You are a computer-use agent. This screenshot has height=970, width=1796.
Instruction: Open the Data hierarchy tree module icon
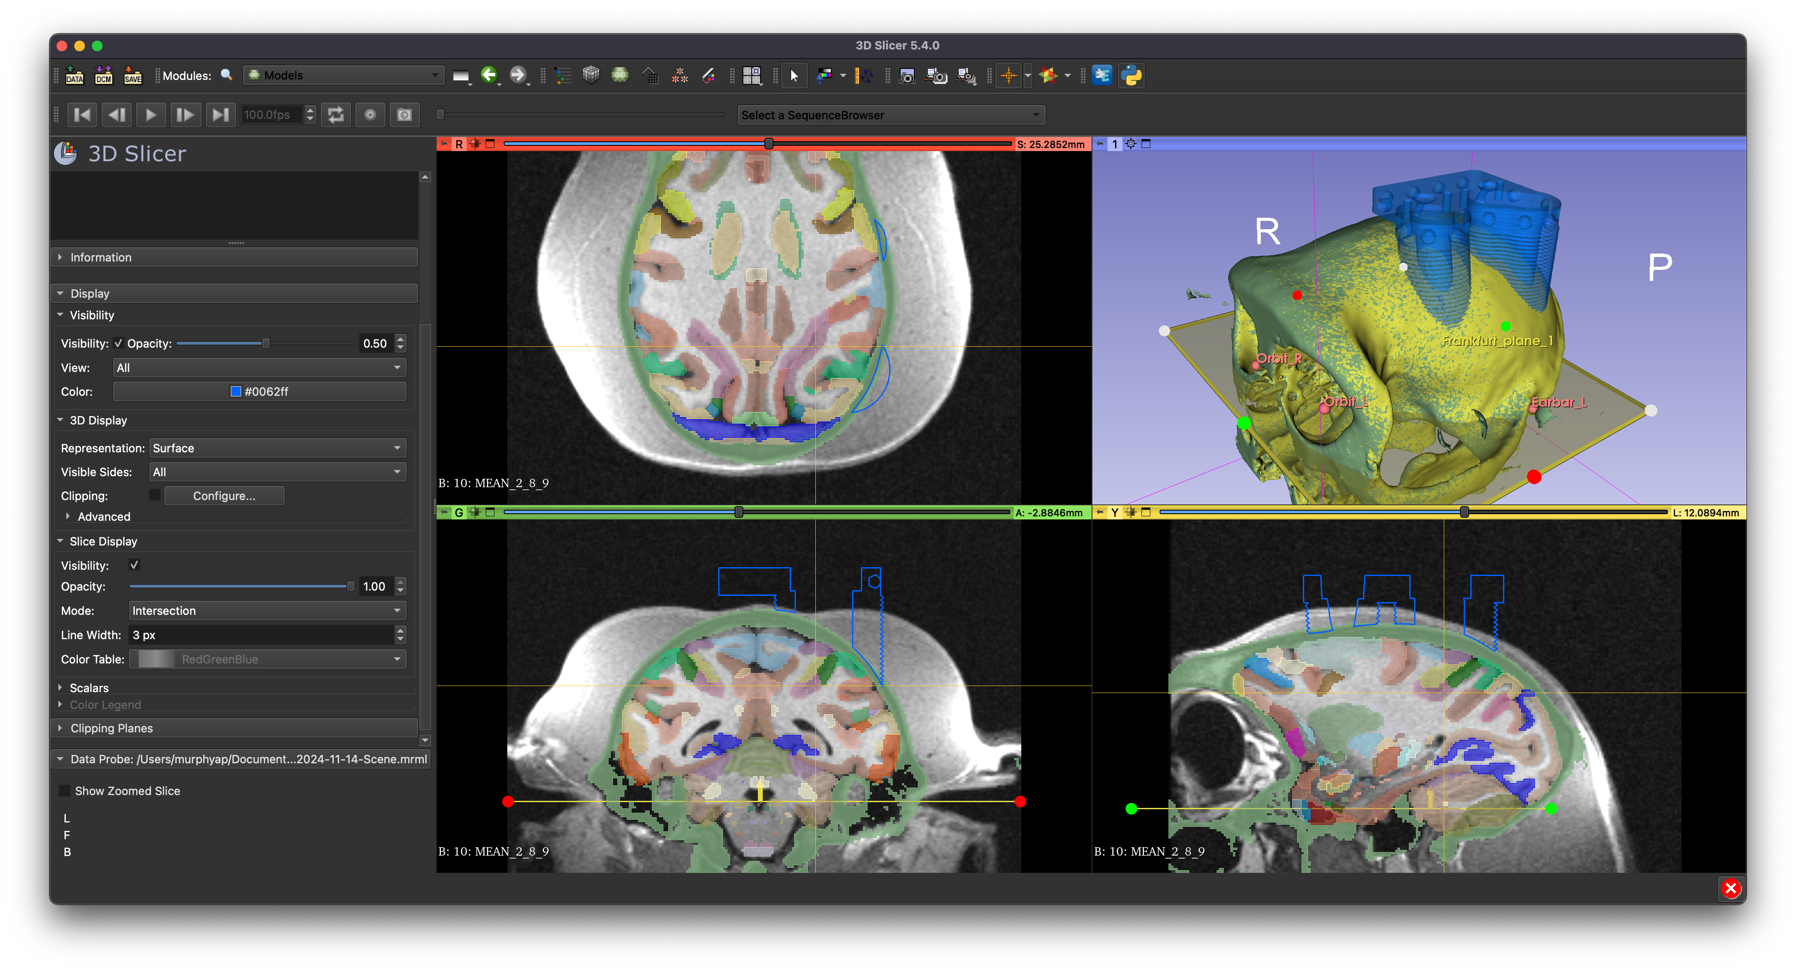point(563,75)
